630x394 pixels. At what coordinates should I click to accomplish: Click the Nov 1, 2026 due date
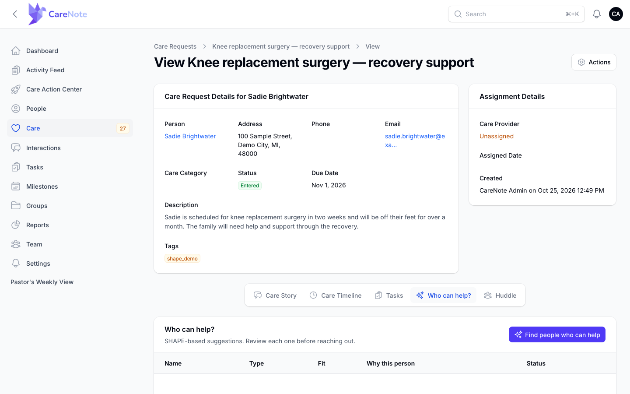[x=329, y=185]
